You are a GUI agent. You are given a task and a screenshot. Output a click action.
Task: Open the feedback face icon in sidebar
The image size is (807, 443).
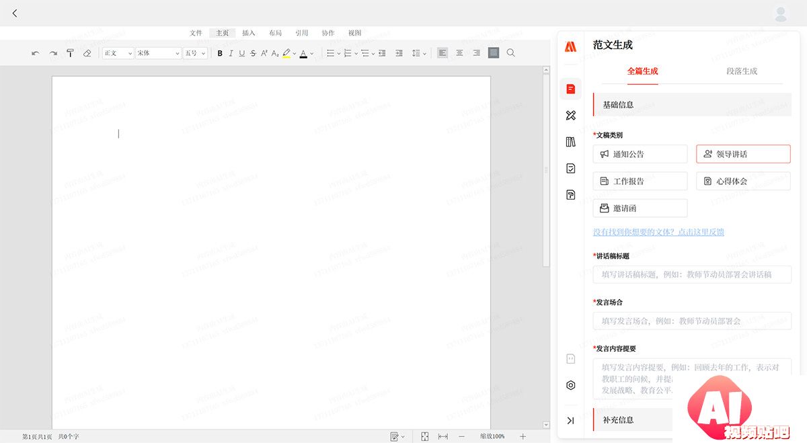click(571, 359)
